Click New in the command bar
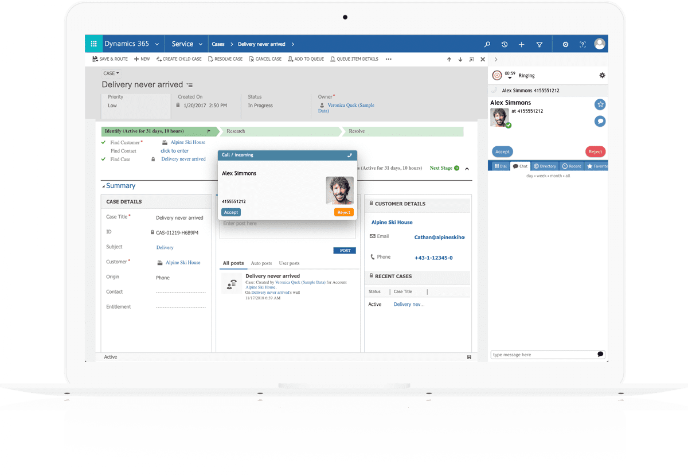Viewport: 688px width, 475px height. [142, 59]
